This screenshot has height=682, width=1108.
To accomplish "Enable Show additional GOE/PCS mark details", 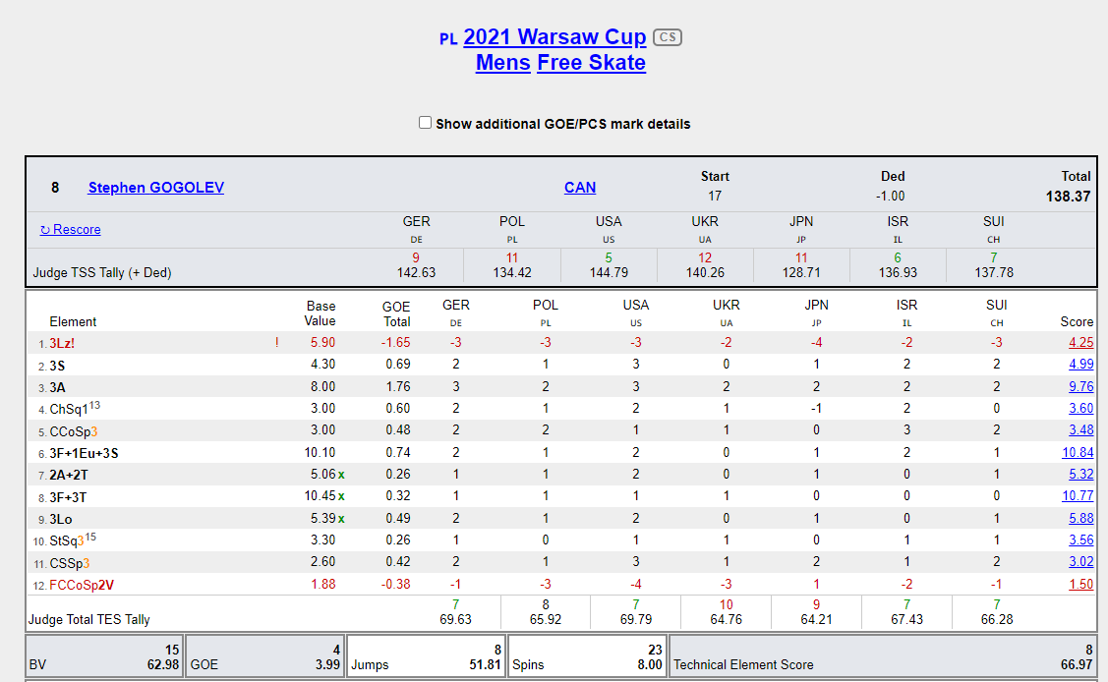I will 426,123.
